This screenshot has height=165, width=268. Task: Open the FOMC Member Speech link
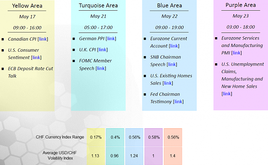coord(101,68)
